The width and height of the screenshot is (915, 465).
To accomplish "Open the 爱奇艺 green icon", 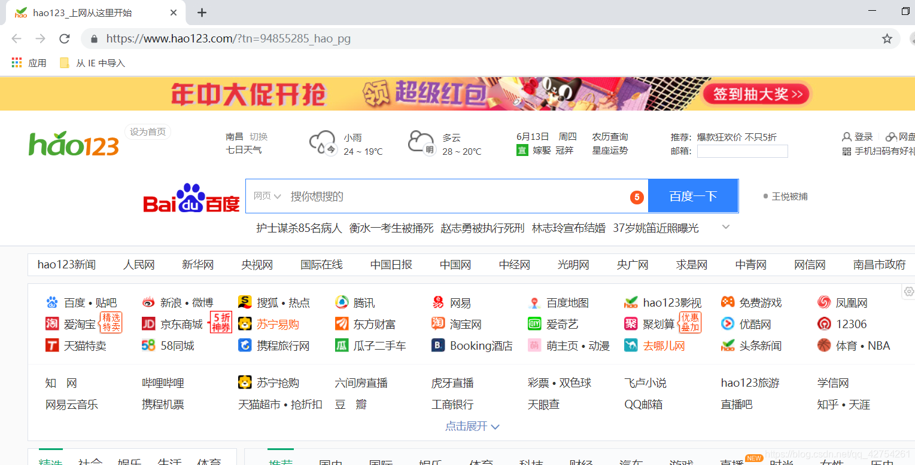I will point(534,324).
